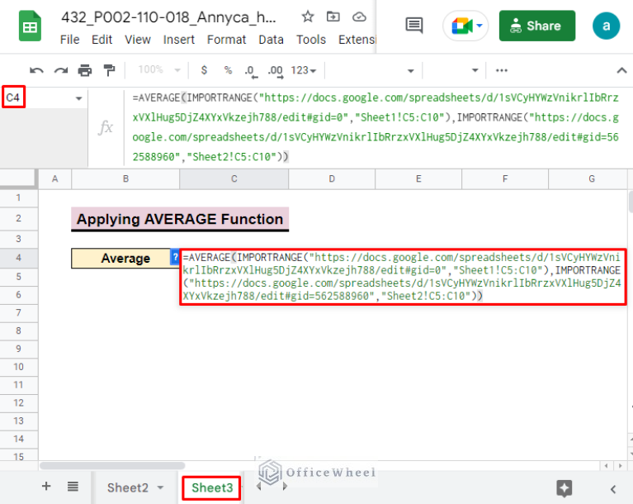Image resolution: width=633 pixels, height=504 pixels.
Task: Open Meet options dropdown arrow
Action: pyautogui.click(x=479, y=26)
